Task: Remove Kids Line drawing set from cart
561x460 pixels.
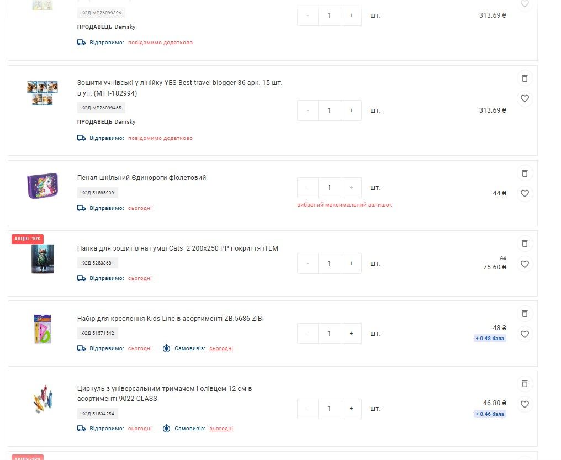Action: (525, 313)
